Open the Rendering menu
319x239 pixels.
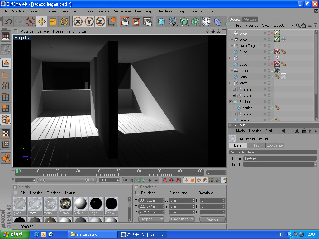click(x=165, y=11)
